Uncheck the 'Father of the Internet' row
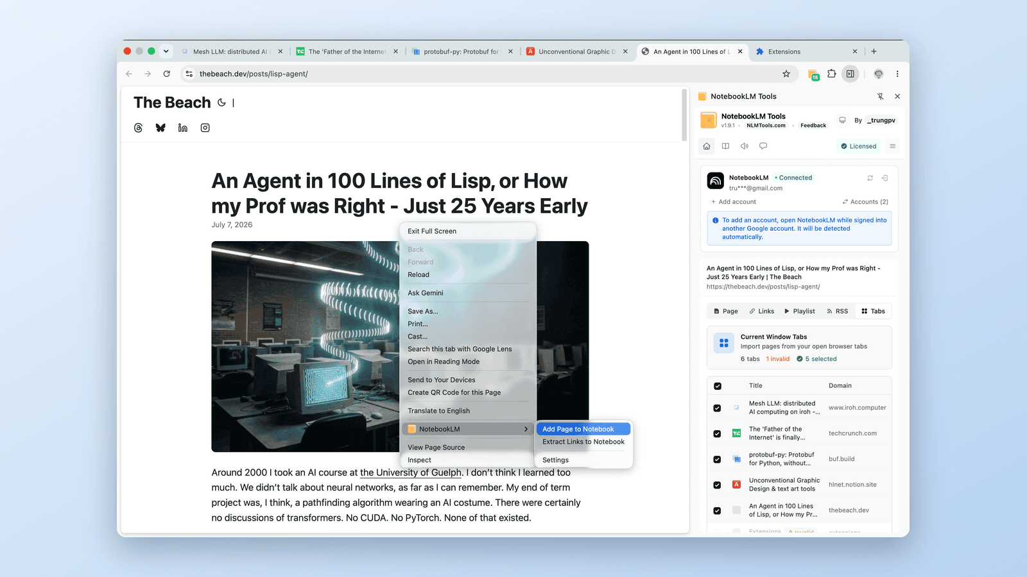 click(717, 433)
